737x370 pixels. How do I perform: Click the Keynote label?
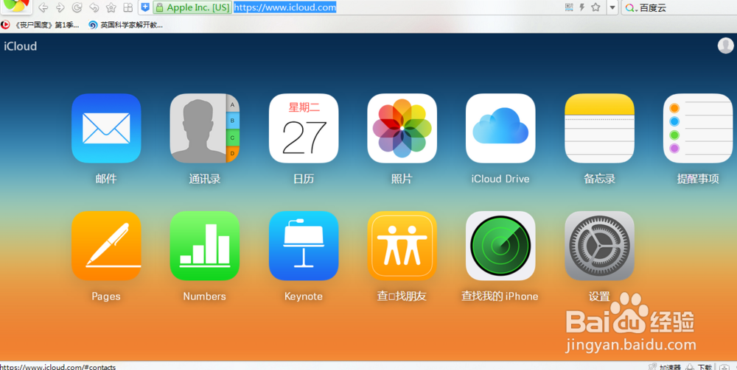[x=304, y=296]
